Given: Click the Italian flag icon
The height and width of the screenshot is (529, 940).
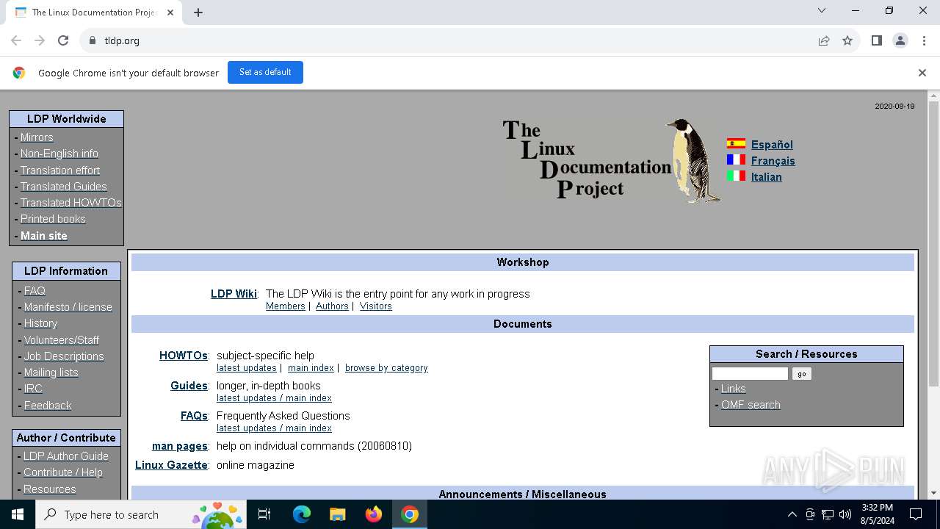Looking at the screenshot, I should click(736, 176).
